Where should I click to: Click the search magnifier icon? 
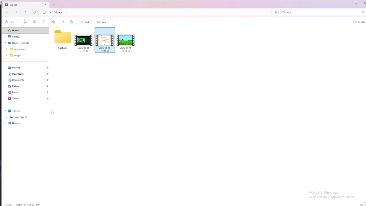363,12
